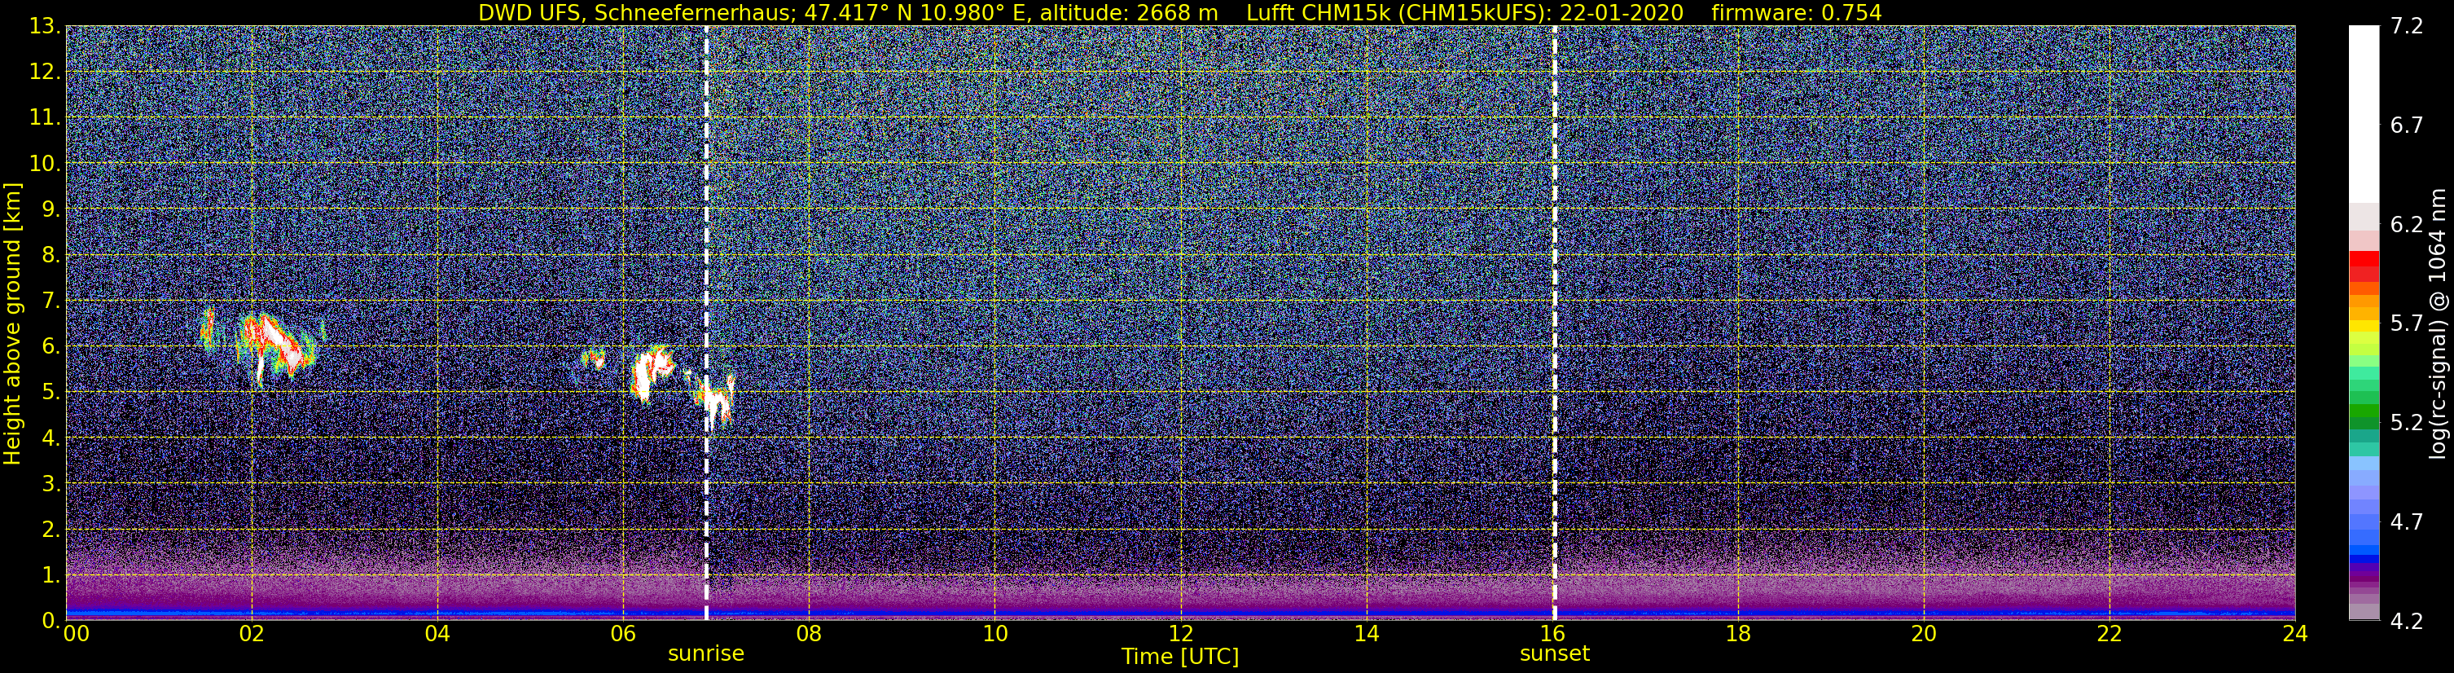The height and width of the screenshot is (673, 2454).
Task: Click the x-axis tick label '06'
Action: click(623, 634)
